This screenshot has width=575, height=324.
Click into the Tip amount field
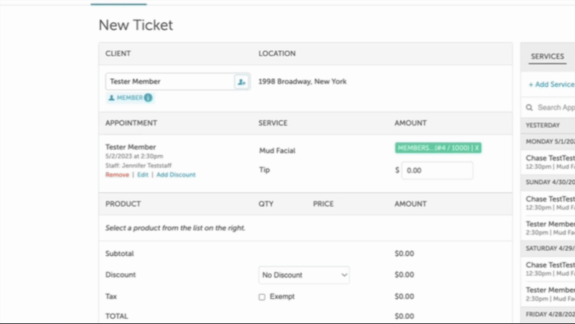[x=437, y=171]
